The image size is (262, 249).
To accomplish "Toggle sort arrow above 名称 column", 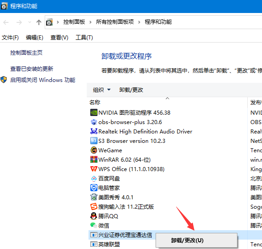I will [167, 99].
